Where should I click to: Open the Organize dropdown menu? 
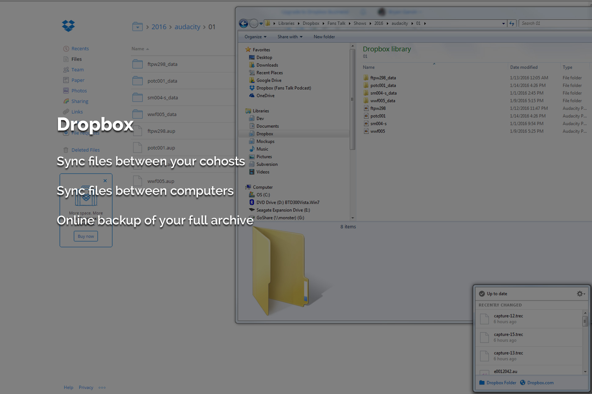click(255, 37)
